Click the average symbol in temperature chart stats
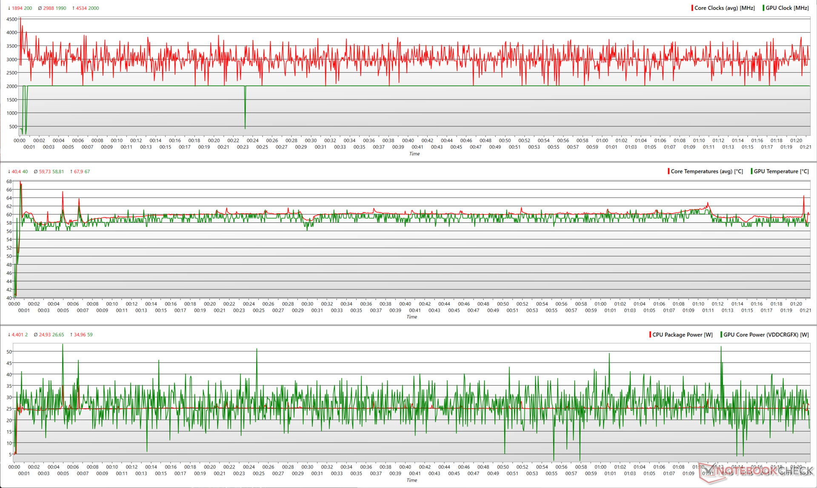The height and width of the screenshot is (488, 817). pos(36,172)
